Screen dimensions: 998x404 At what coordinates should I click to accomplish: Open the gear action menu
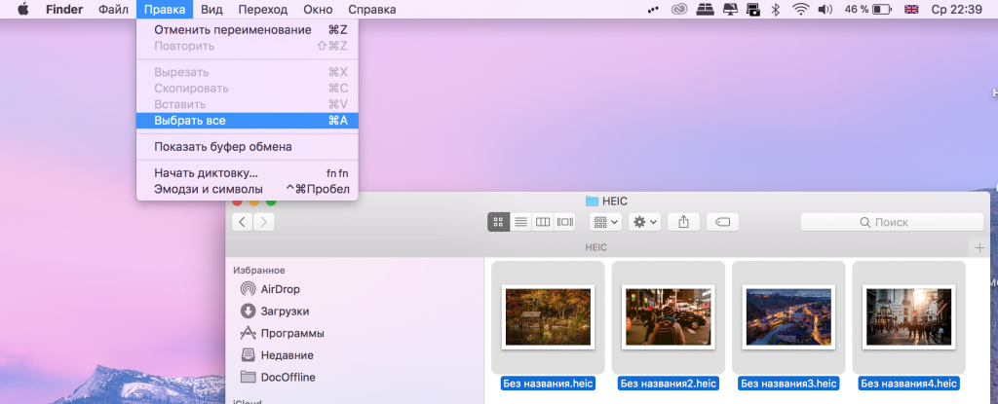click(x=644, y=222)
